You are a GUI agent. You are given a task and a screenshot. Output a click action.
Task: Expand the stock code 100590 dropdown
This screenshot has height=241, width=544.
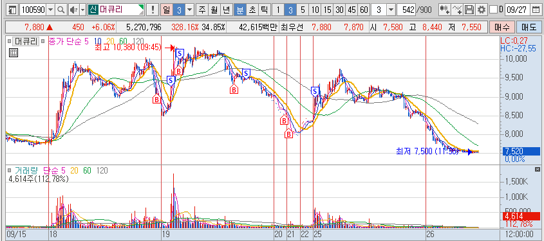point(50,10)
